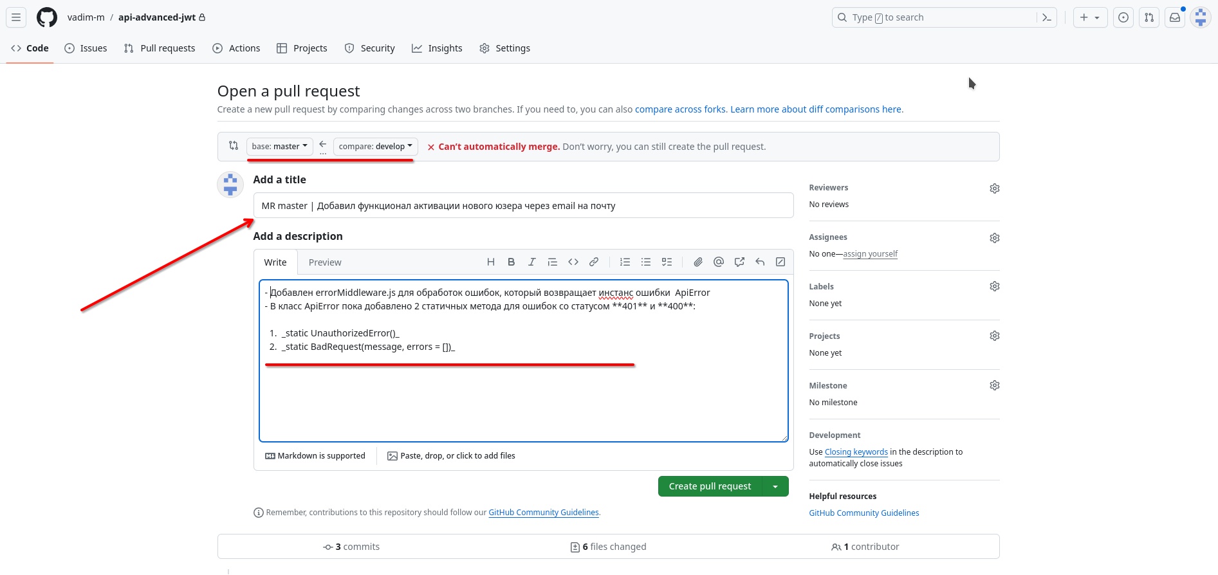
Task: Open the vadim-m user link
Action: [86, 17]
